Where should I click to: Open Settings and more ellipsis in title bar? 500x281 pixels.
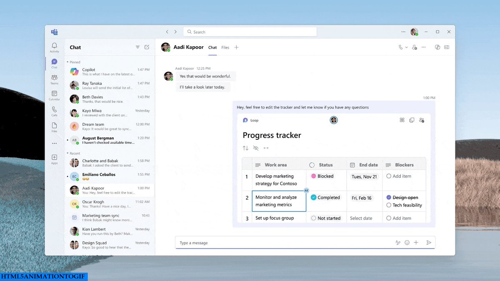(403, 32)
